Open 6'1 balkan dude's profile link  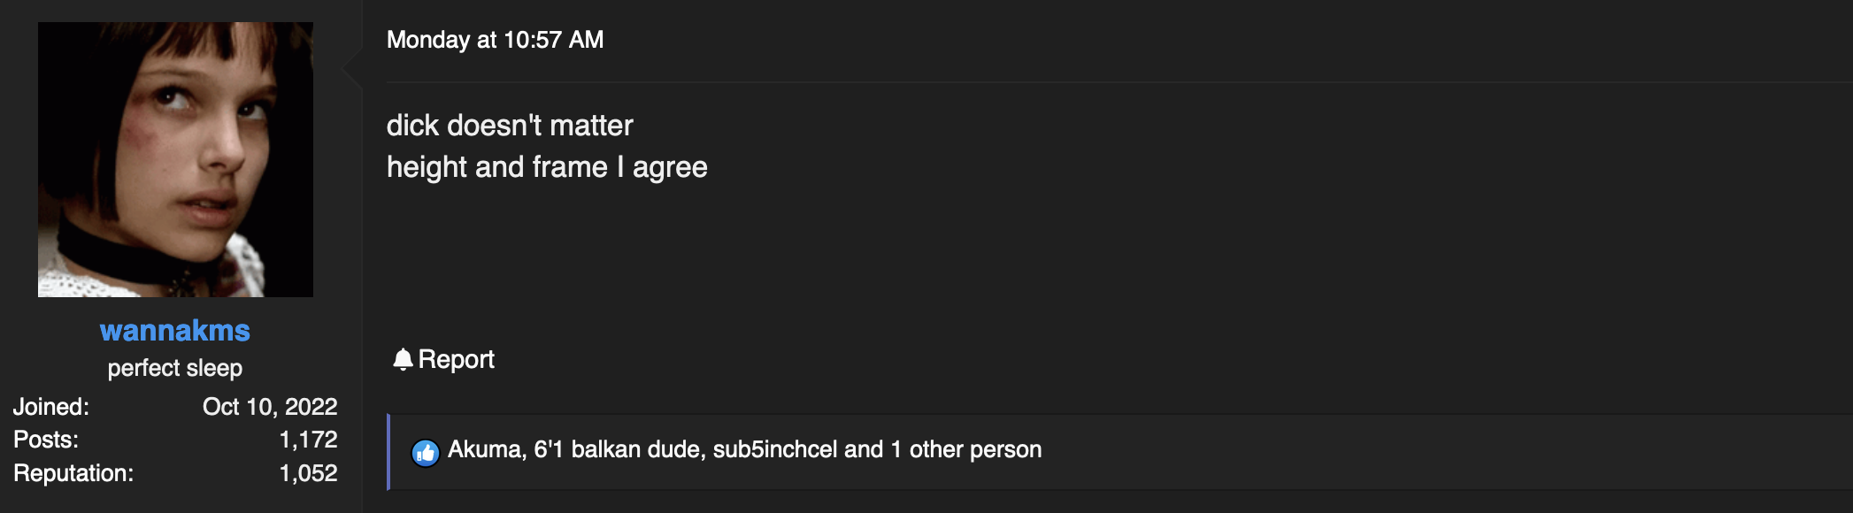point(617,449)
